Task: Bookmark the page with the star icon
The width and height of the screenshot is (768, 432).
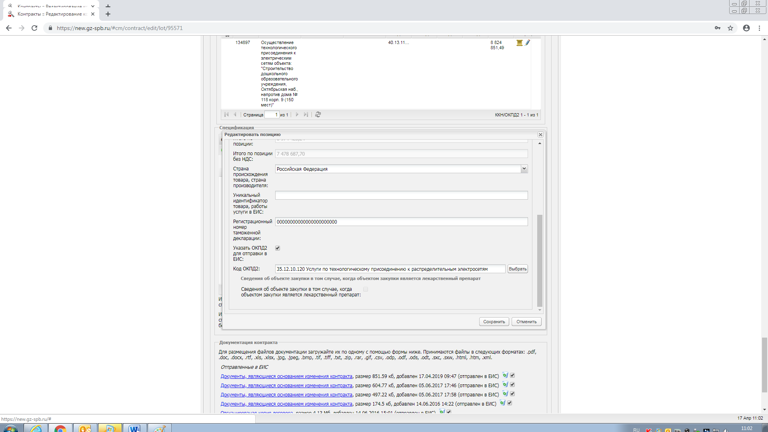Action: pyautogui.click(x=730, y=28)
